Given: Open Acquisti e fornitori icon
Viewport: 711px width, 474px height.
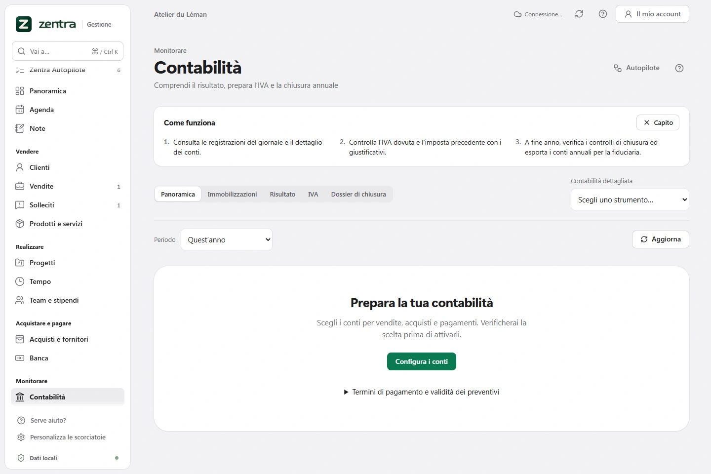Looking at the screenshot, I should coord(20,339).
